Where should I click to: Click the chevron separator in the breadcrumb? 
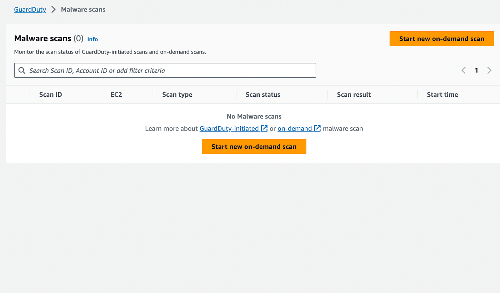pyautogui.click(x=54, y=10)
